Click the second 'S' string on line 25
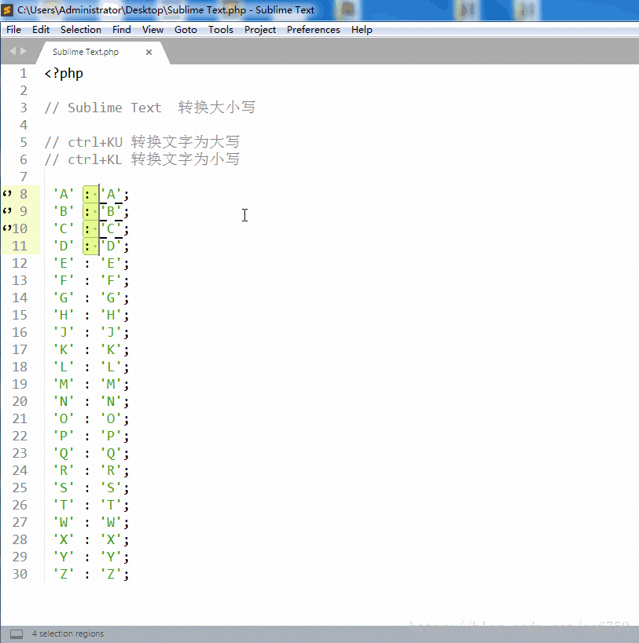639x643 pixels. (x=111, y=488)
